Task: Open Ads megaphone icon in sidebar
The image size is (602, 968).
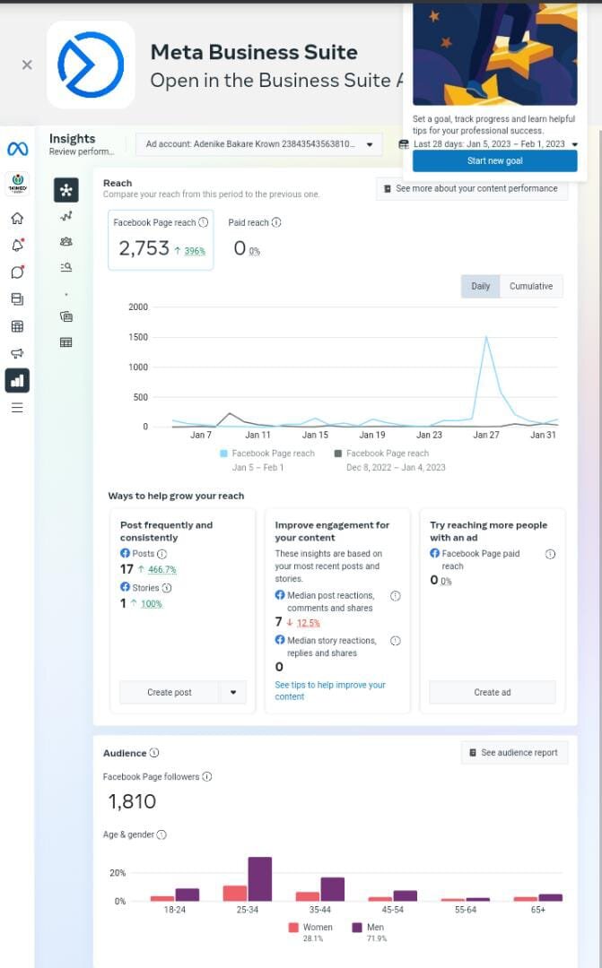Action: [x=17, y=353]
